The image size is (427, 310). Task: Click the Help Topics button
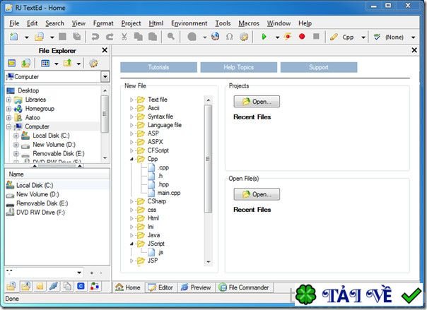238,67
